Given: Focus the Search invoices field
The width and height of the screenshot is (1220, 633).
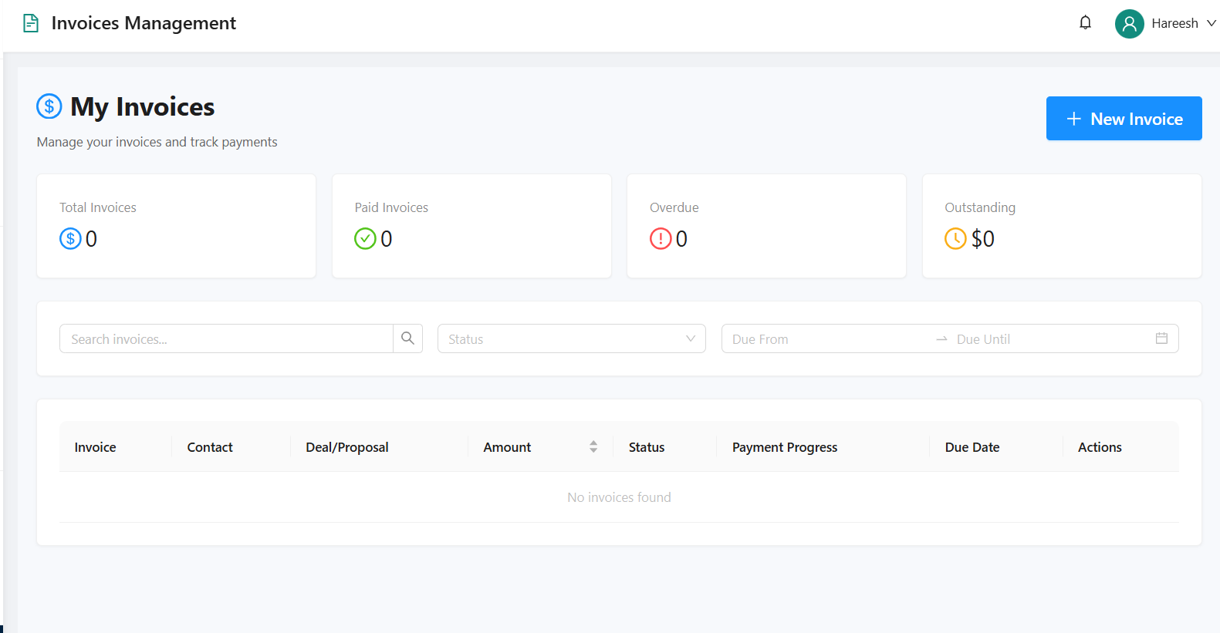Looking at the screenshot, I should coord(226,338).
